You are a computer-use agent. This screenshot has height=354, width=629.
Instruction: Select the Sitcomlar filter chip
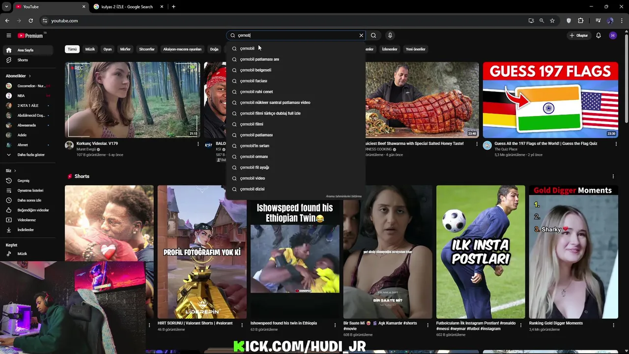(x=146, y=49)
